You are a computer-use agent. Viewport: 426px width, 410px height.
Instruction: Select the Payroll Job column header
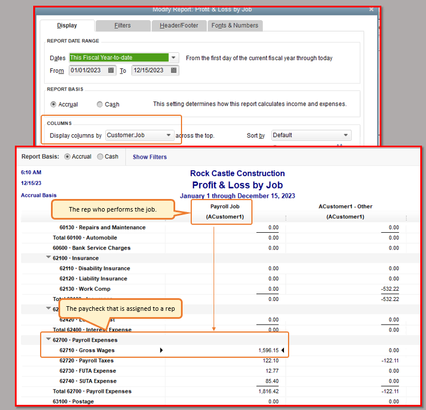225,212
